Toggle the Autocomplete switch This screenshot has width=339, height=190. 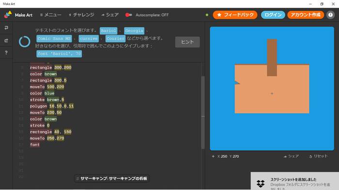(x=128, y=15)
